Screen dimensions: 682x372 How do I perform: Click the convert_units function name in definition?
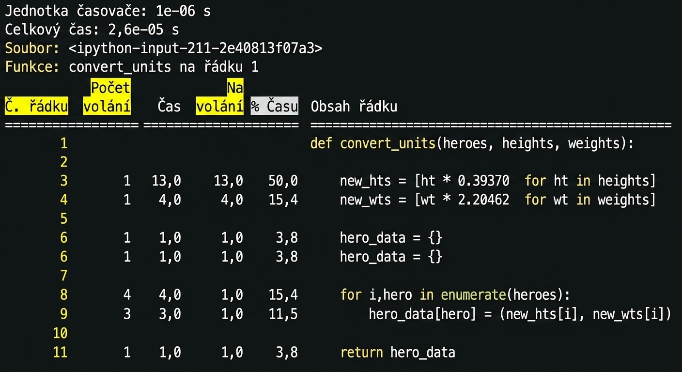click(x=387, y=143)
